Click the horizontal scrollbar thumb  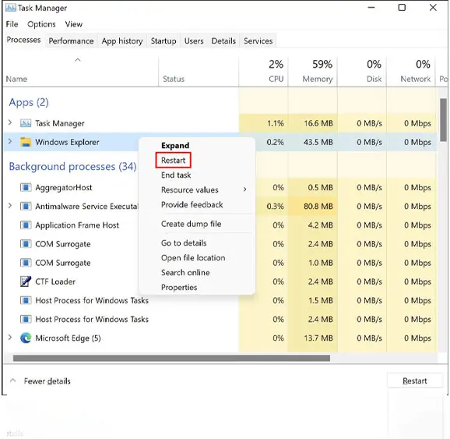pos(171,358)
